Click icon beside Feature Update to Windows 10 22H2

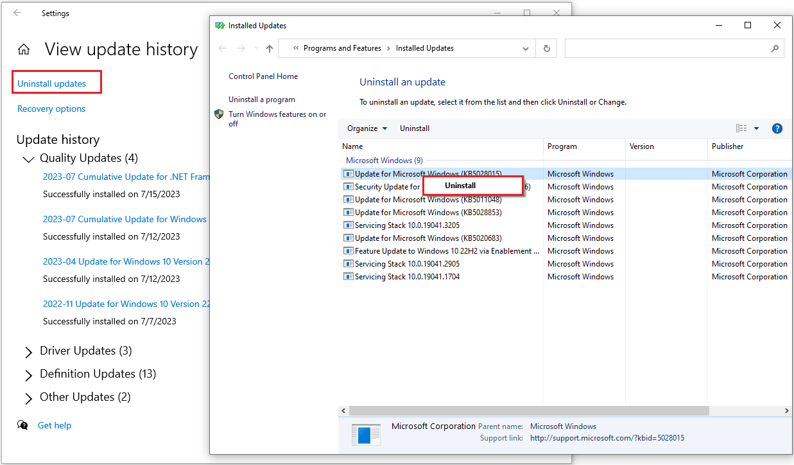(x=349, y=251)
